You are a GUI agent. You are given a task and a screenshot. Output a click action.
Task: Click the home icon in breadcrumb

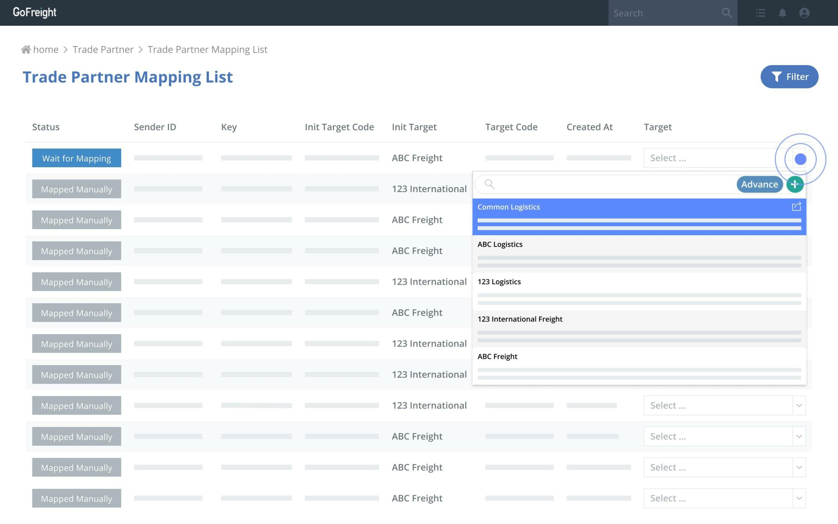26,49
